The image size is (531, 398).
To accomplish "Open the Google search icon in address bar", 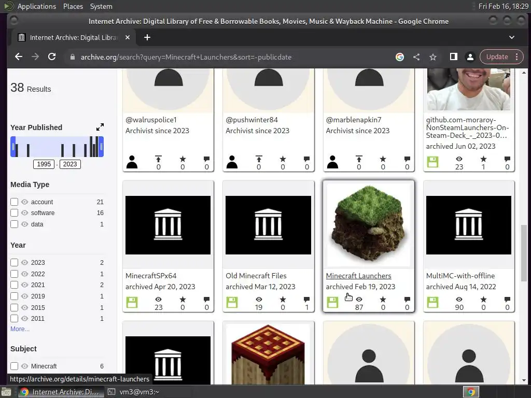I will pyautogui.click(x=400, y=57).
